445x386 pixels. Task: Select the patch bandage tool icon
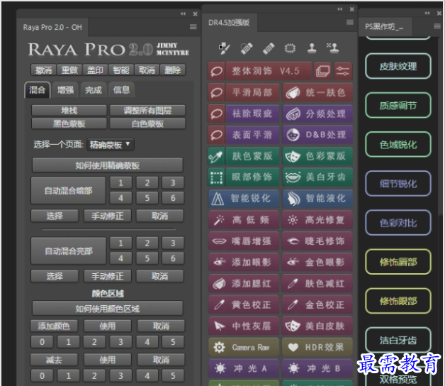269,48
